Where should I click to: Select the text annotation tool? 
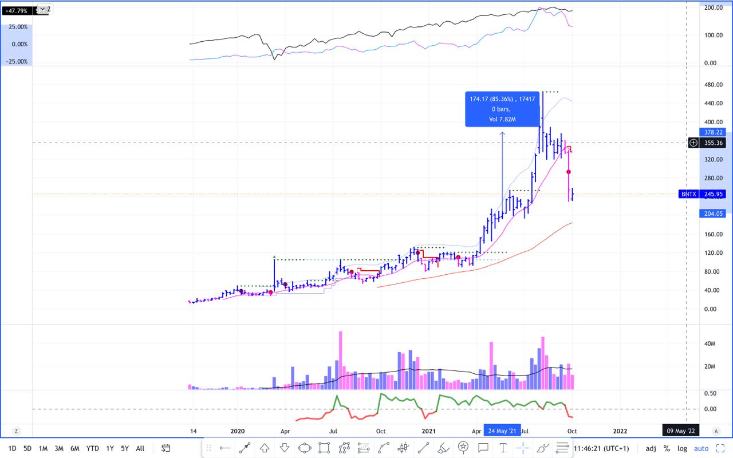click(x=503, y=448)
